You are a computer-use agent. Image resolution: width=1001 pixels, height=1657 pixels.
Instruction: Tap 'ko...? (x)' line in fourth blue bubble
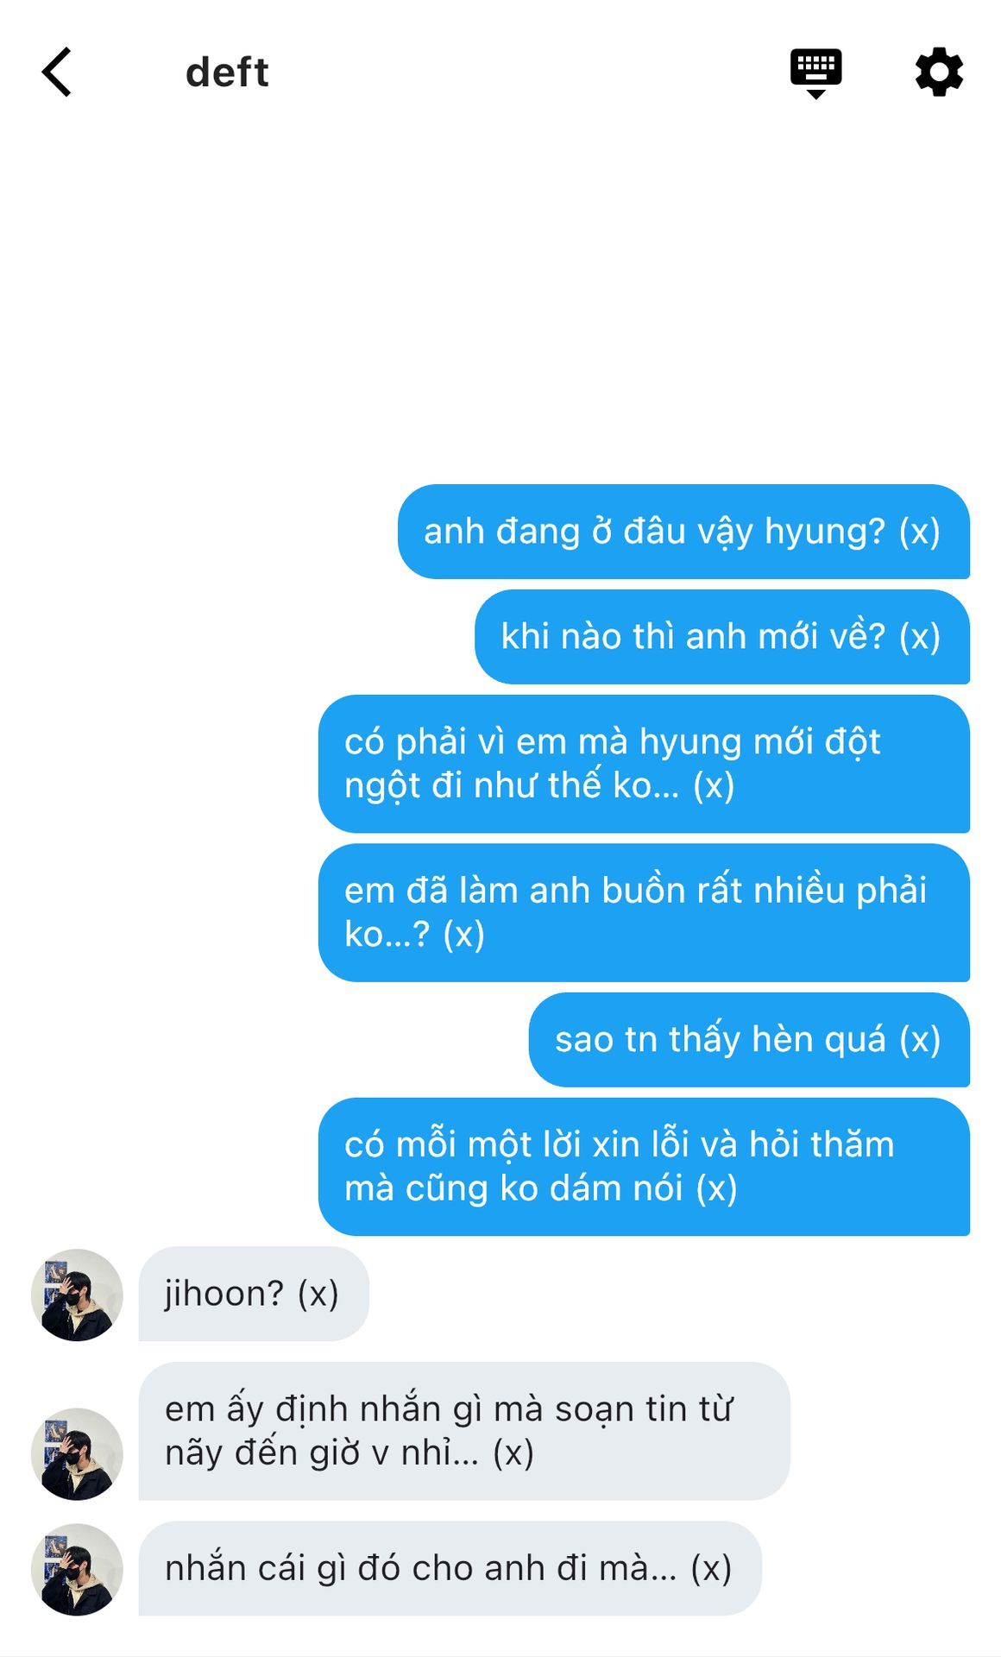pos(414,935)
